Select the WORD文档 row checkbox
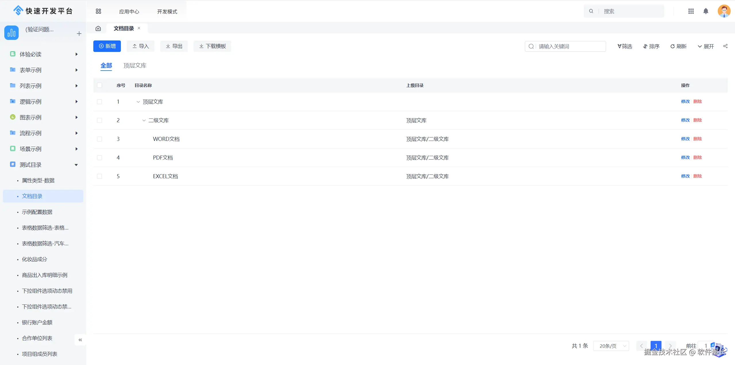 (100, 139)
